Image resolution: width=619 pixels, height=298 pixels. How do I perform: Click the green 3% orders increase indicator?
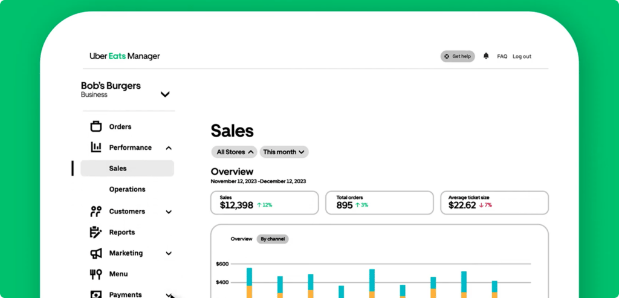[361, 205]
